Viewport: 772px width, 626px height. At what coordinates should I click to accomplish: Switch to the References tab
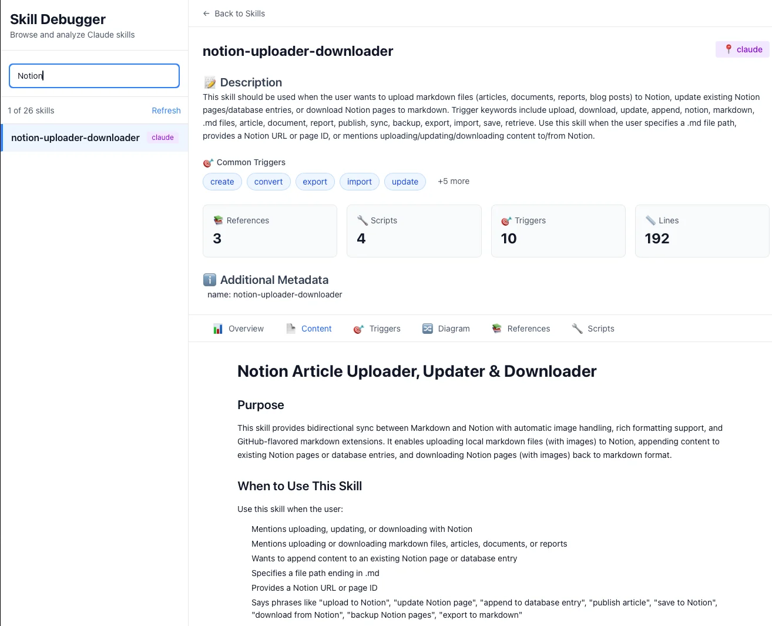[x=528, y=329]
